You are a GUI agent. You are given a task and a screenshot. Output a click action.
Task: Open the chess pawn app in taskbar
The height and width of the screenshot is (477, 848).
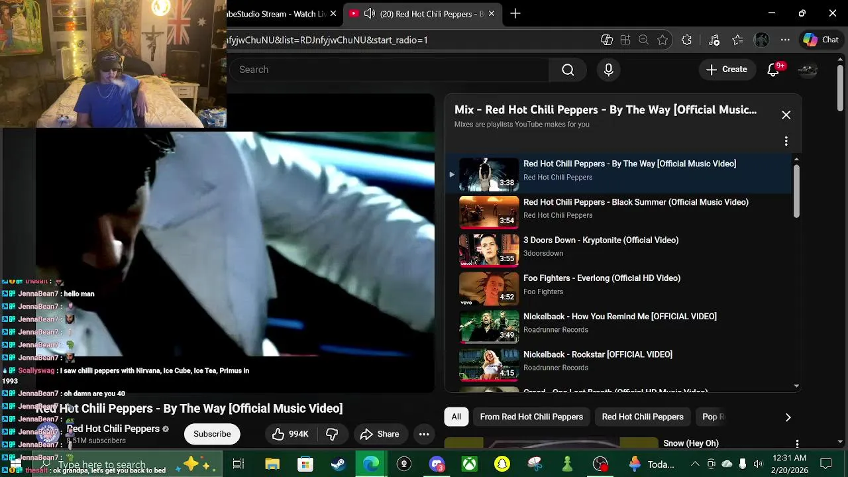567,464
